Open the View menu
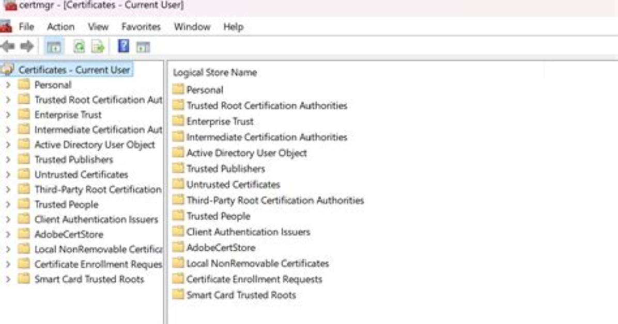This screenshot has width=618, height=324. tap(98, 27)
